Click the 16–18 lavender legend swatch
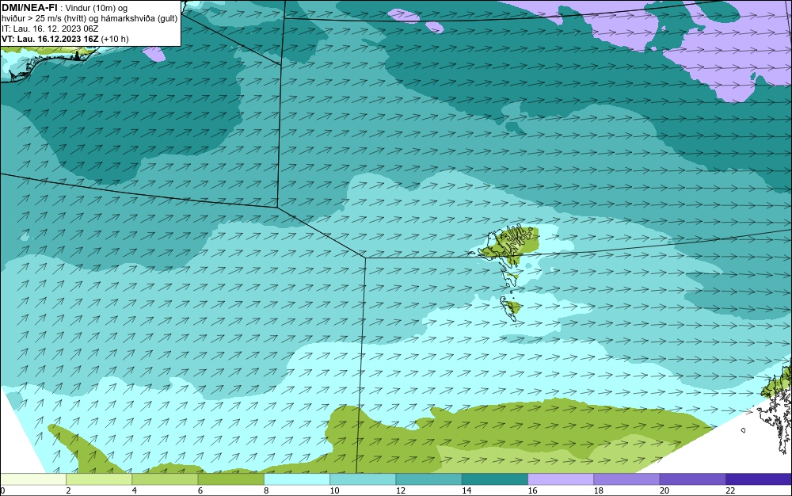Image resolution: width=792 pixels, height=496 pixels. tap(561, 479)
